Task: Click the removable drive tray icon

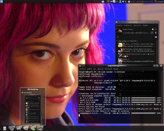Action: [103, 1]
